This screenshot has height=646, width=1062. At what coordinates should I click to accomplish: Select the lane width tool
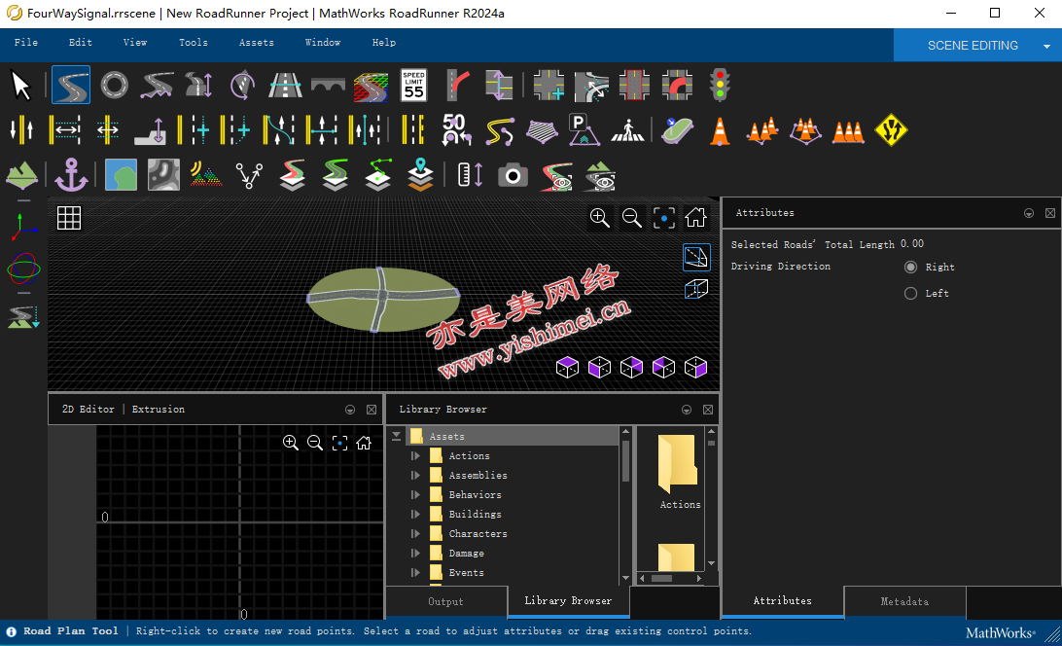point(66,130)
